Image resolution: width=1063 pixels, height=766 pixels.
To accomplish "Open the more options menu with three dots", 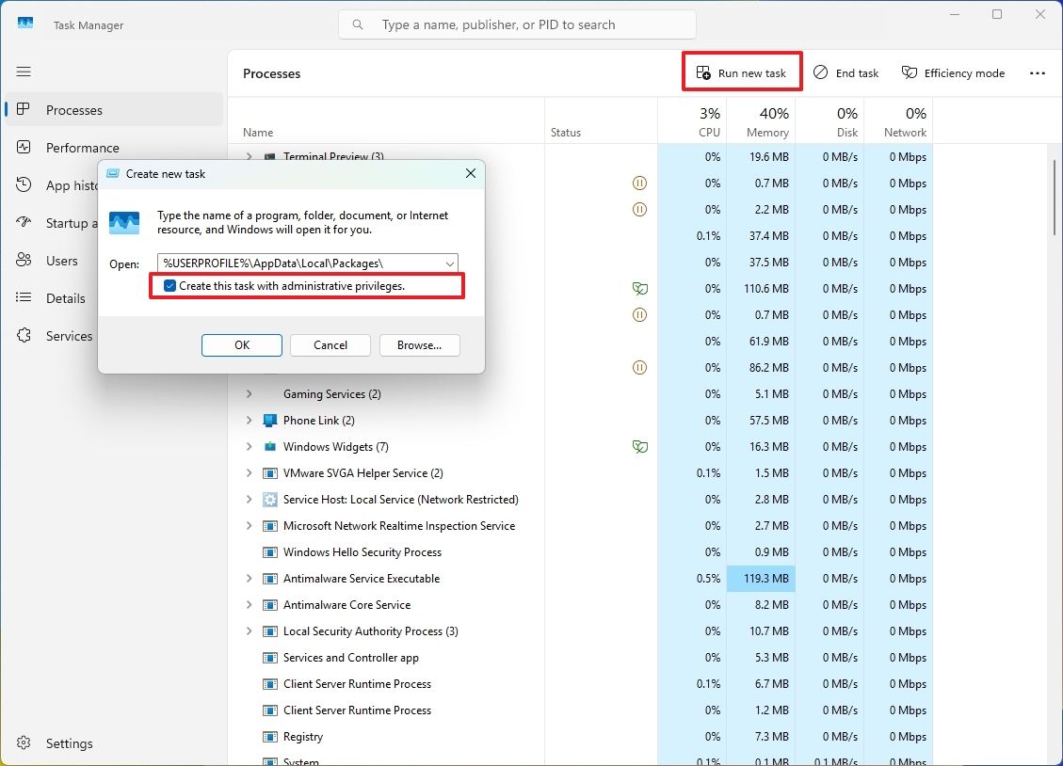I will click(1038, 72).
